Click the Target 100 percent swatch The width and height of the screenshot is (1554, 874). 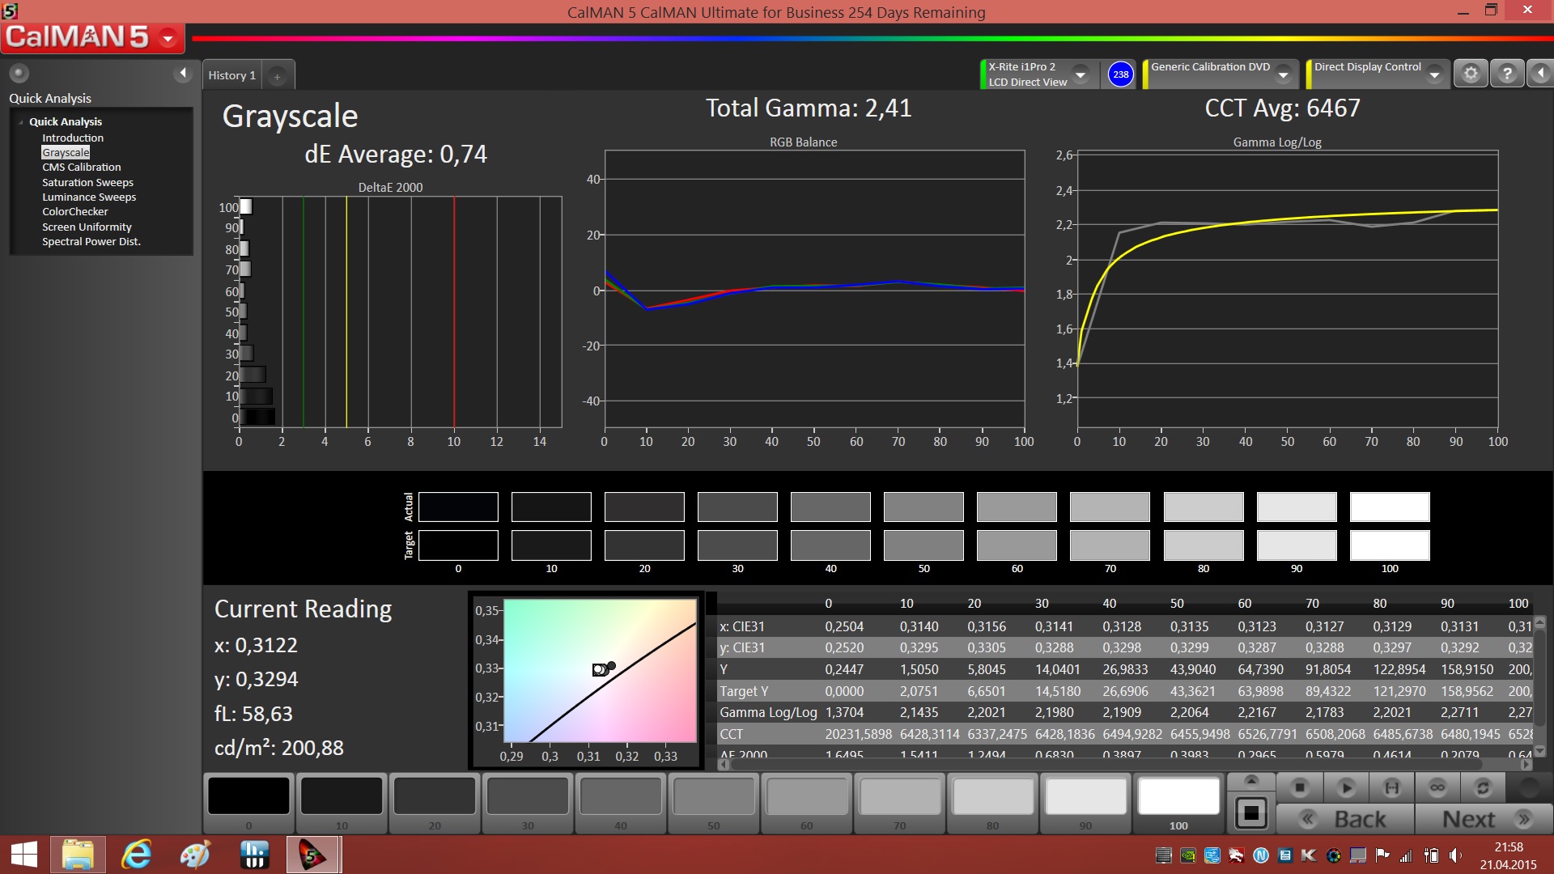(x=1390, y=545)
